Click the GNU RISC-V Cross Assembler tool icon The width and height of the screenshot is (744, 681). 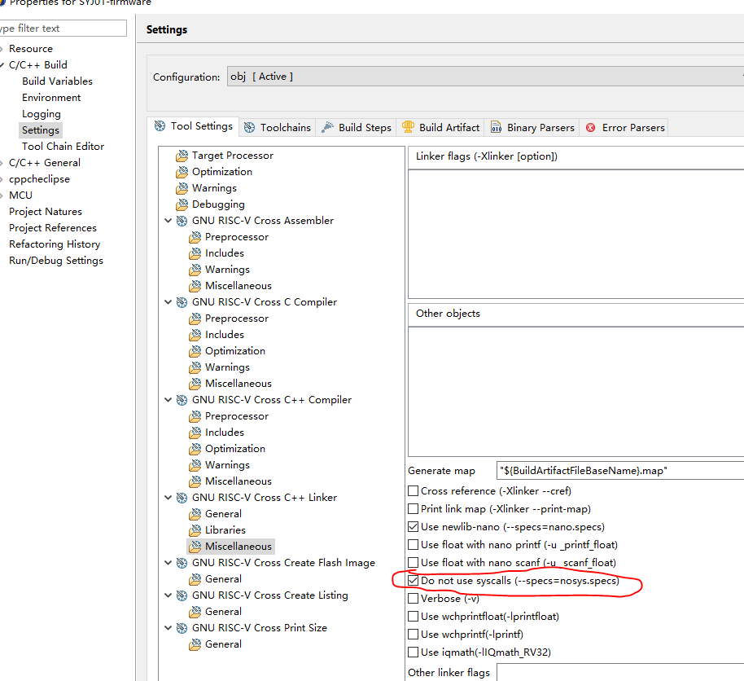coord(182,221)
